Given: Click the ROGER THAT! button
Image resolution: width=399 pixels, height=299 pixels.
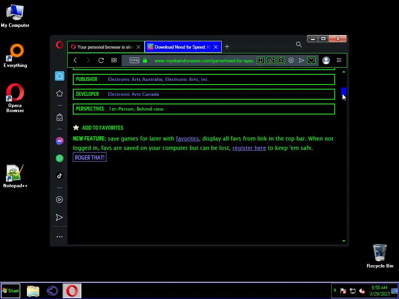Looking at the screenshot, I should coord(90,157).
